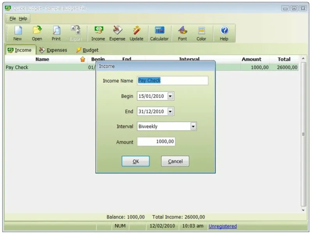The width and height of the screenshot is (312, 234).
Task: Click the Interval column header
Action: coord(189,58)
